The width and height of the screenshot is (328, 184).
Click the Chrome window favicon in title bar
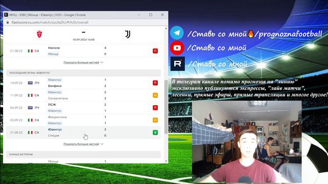(x=6, y=15)
